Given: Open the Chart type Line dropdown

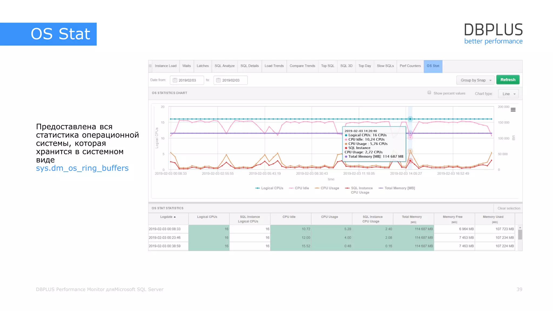Looking at the screenshot, I should 508,94.
